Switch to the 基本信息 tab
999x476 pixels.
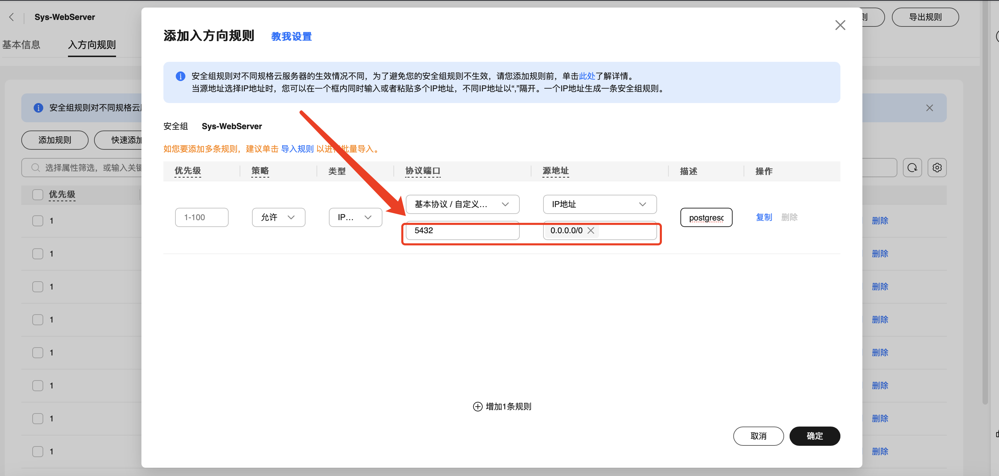[x=21, y=45]
